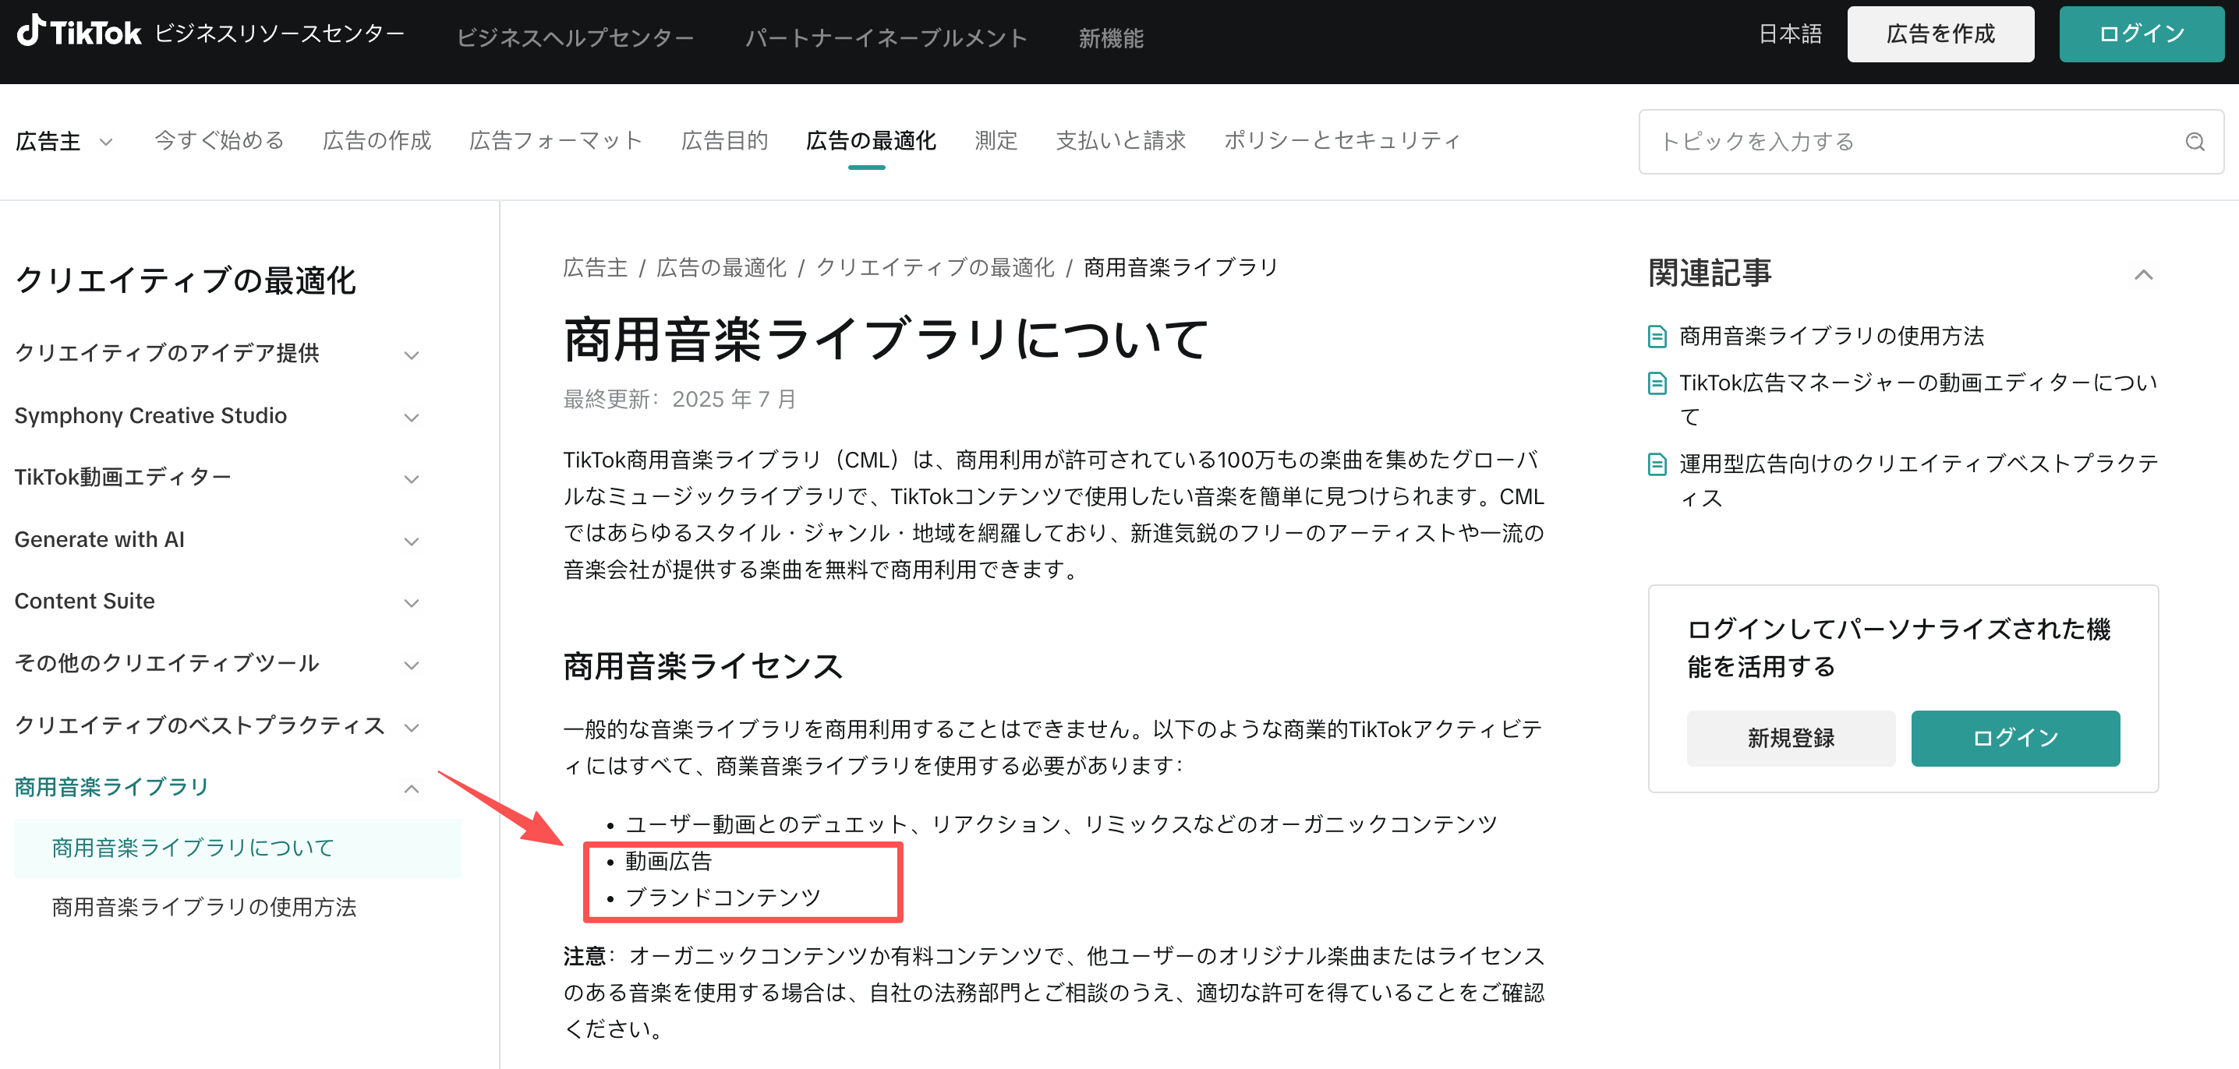The image size is (2239, 1069).
Task: Select 広告目的 tab
Action: [x=724, y=139]
